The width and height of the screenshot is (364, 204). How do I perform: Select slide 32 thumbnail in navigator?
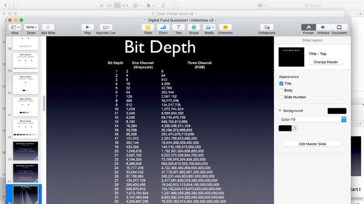(26, 129)
